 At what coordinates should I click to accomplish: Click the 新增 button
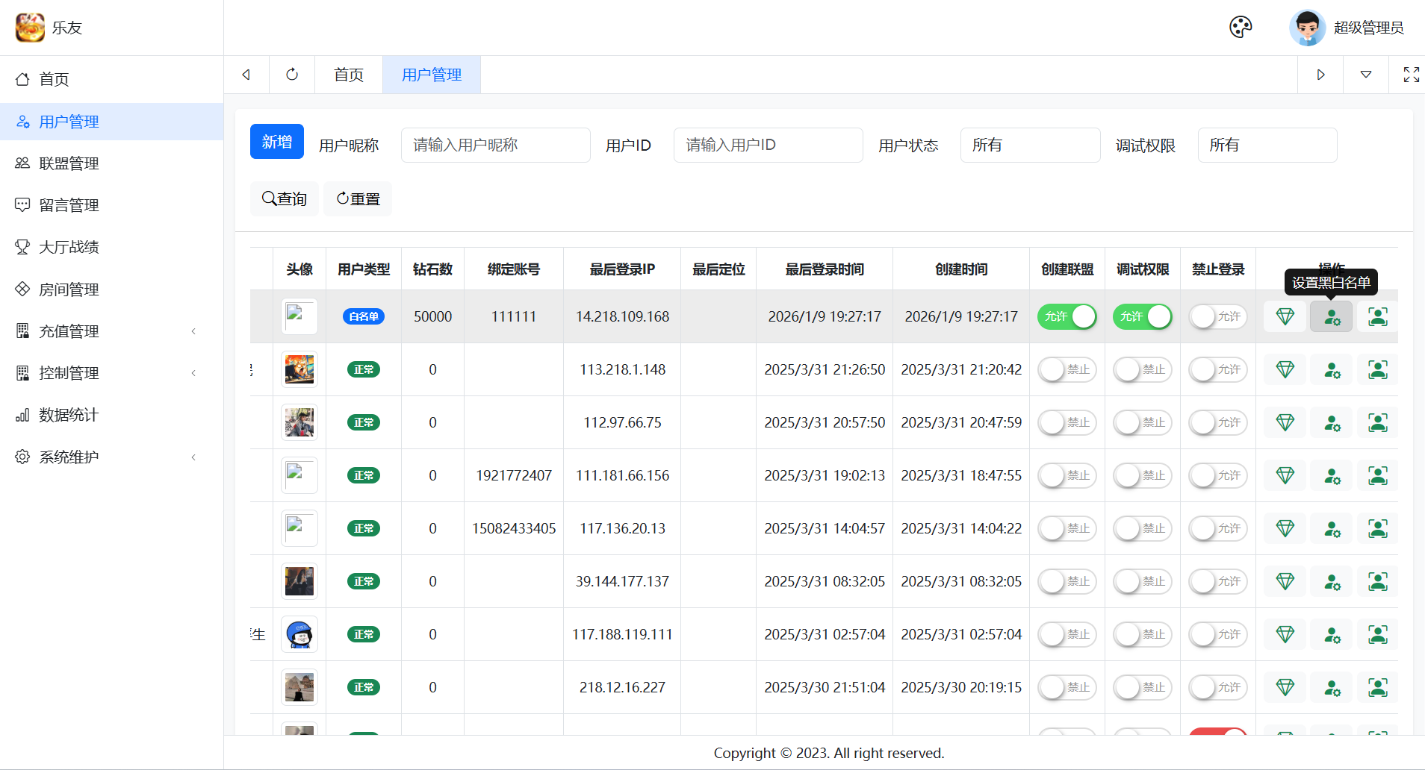coord(276,142)
